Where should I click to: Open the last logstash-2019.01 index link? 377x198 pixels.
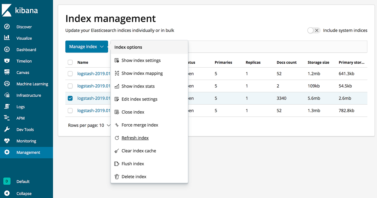(x=94, y=110)
